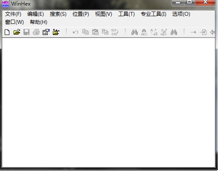Open the 文件(F) menu
The width and height of the screenshot is (218, 171).
tap(13, 14)
